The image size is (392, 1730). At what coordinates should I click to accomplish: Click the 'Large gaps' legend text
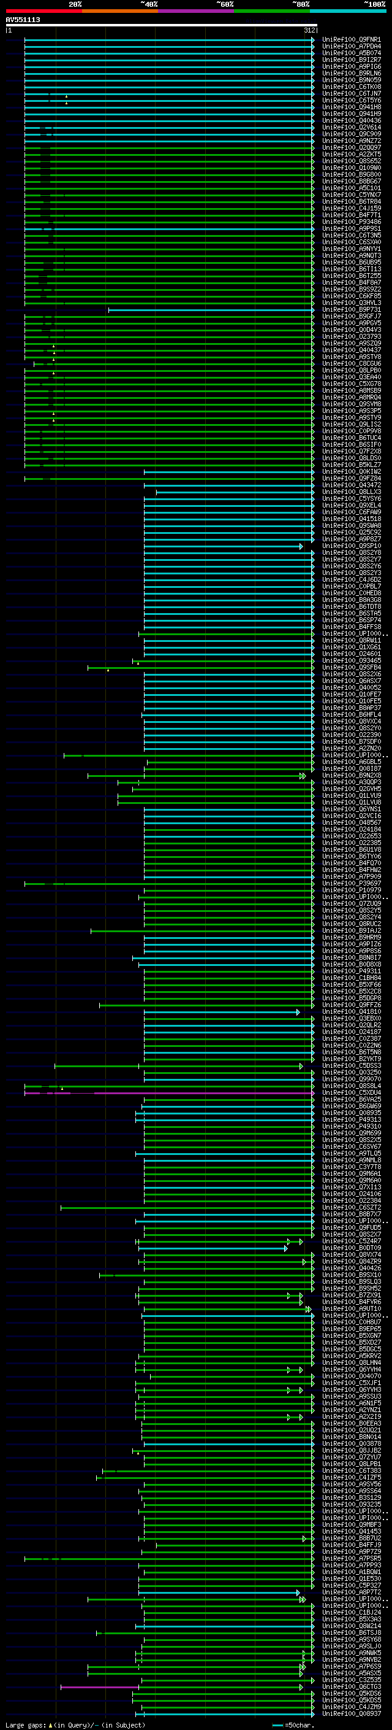tap(26, 1725)
